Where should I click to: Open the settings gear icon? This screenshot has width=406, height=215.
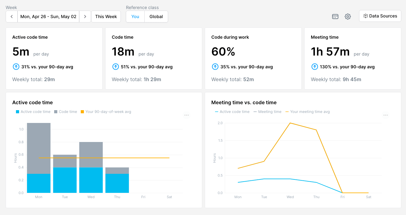click(x=348, y=17)
